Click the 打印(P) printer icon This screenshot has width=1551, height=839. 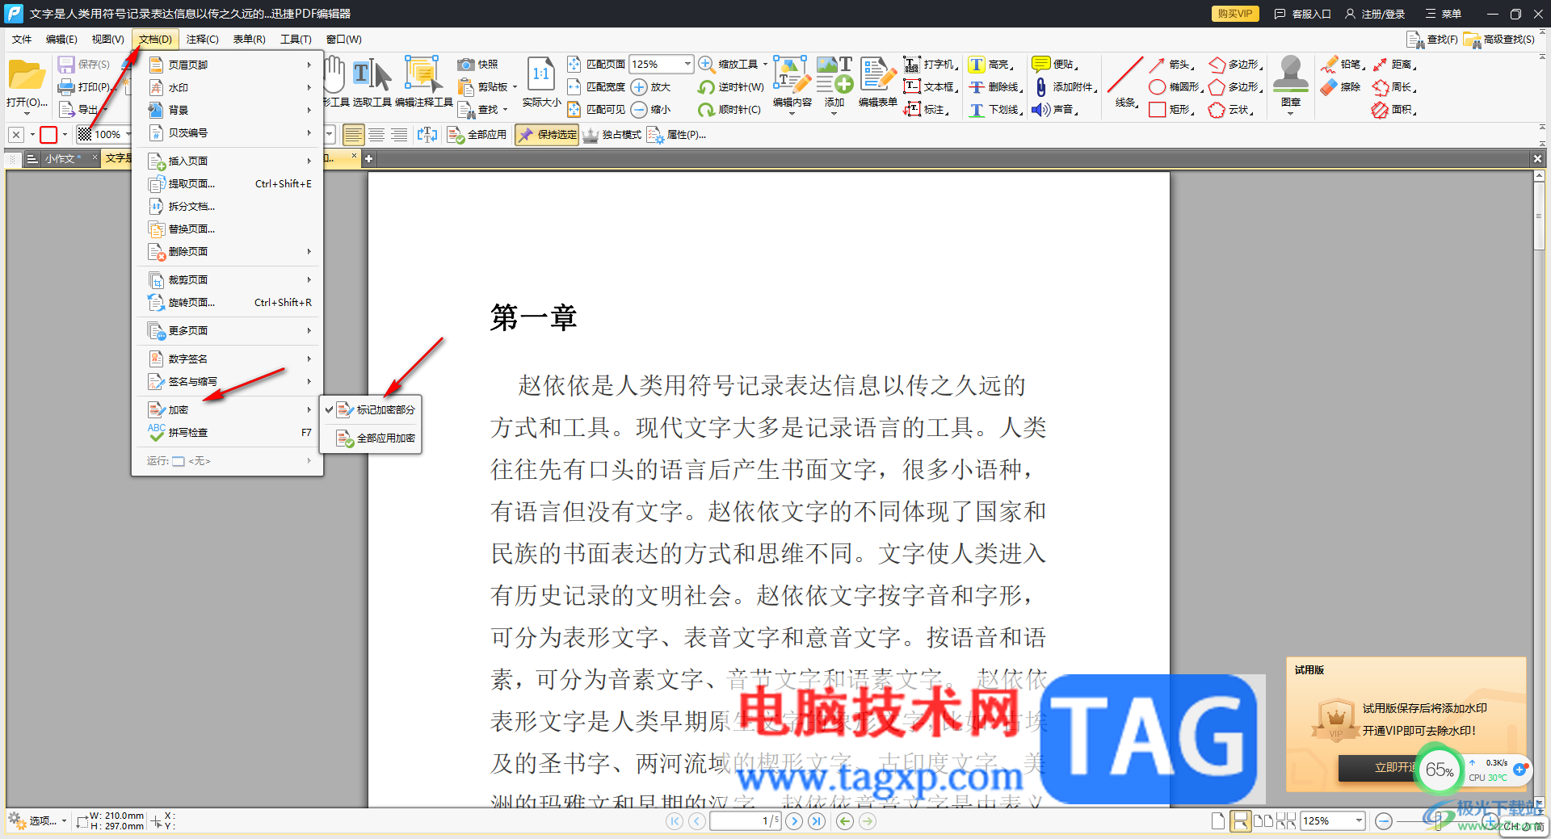(66, 86)
